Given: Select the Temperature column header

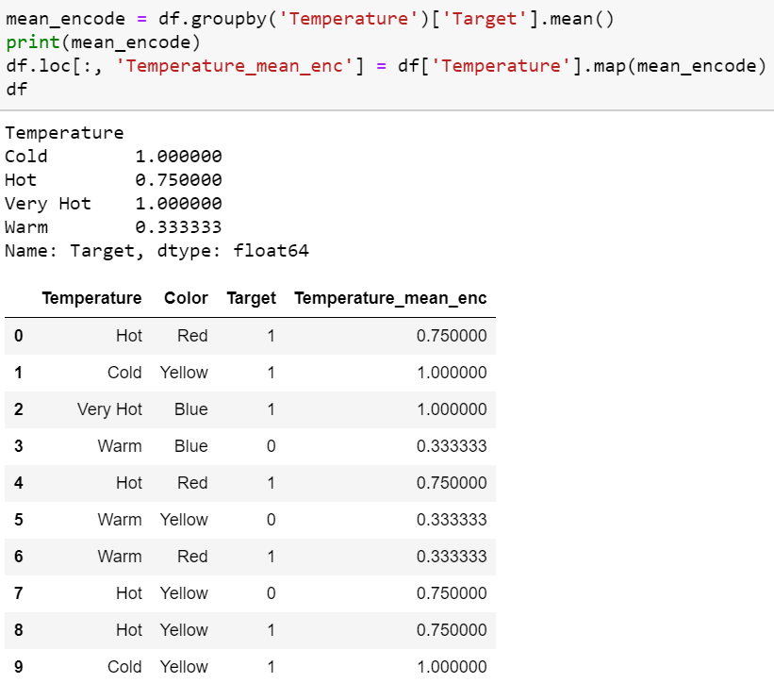Looking at the screenshot, I should coord(91,298).
